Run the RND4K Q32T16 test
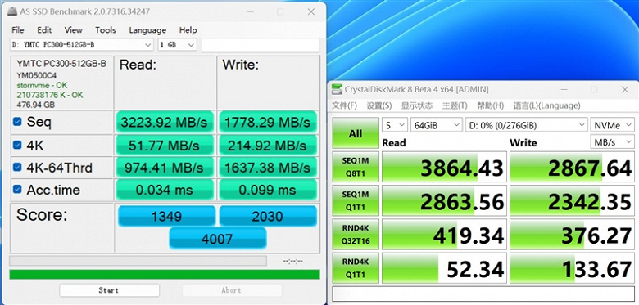Image resolution: width=639 pixels, height=305 pixels. (356, 234)
